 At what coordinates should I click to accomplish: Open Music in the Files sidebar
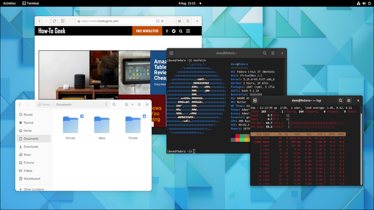tap(34, 155)
